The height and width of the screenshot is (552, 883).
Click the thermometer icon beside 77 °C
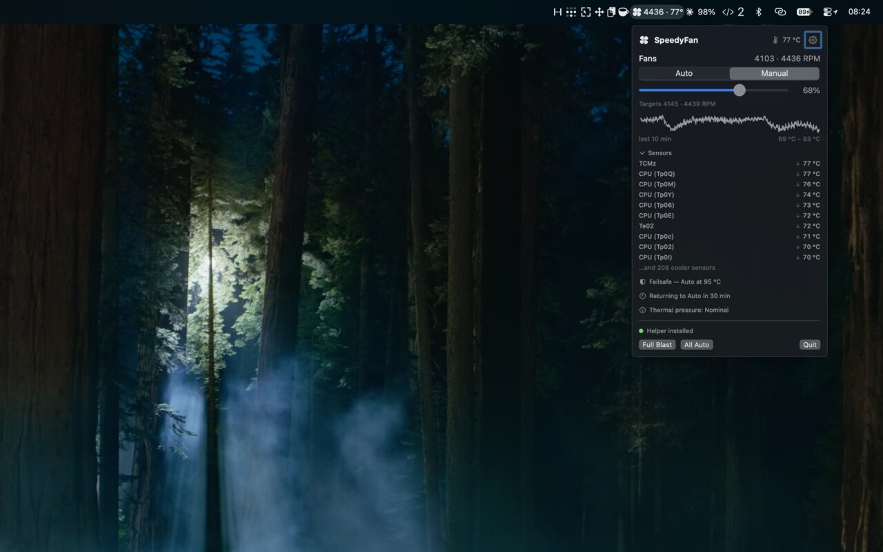pyautogui.click(x=775, y=40)
